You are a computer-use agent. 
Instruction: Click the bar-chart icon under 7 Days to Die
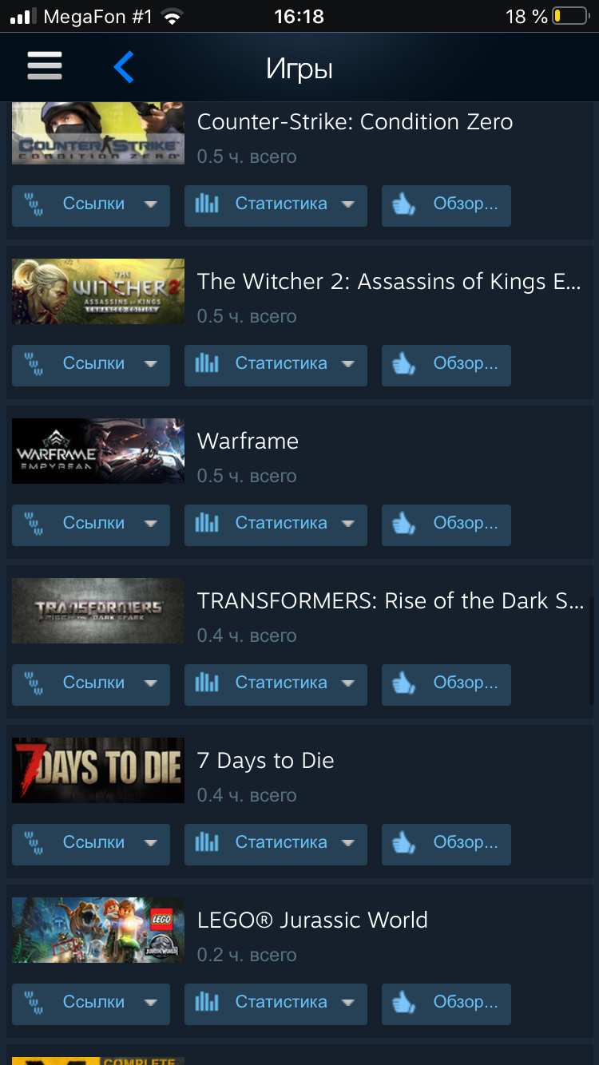point(207,843)
